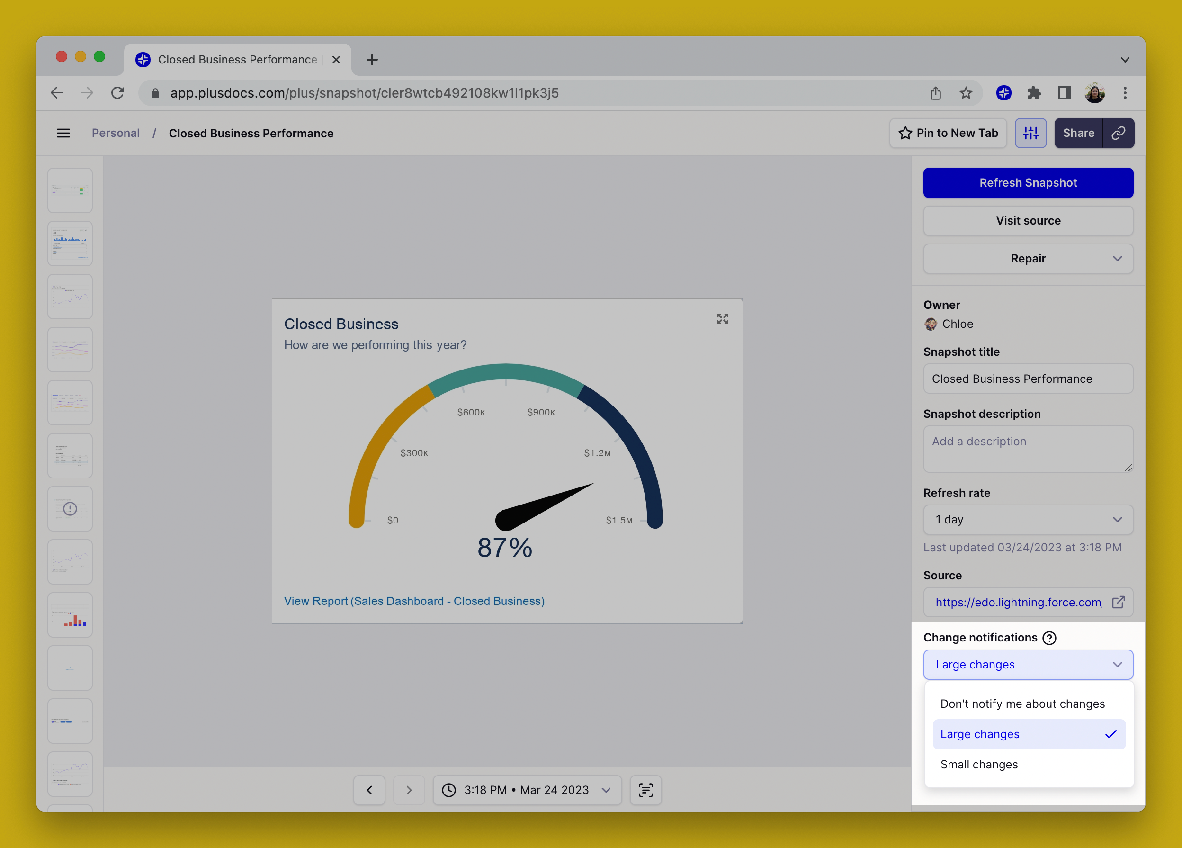Open the hamburger sidebar menu
The image size is (1182, 848).
pos(63,134)
